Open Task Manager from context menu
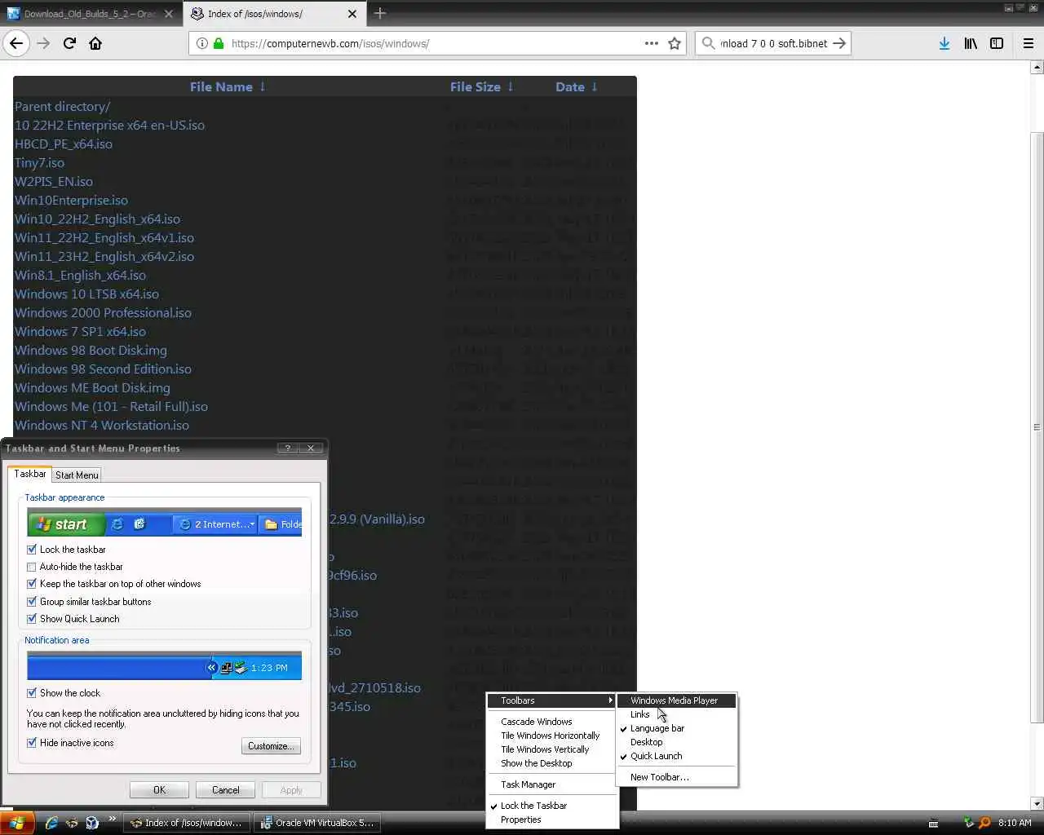Viewport: 1044px width, 835px height. point(552,784)
